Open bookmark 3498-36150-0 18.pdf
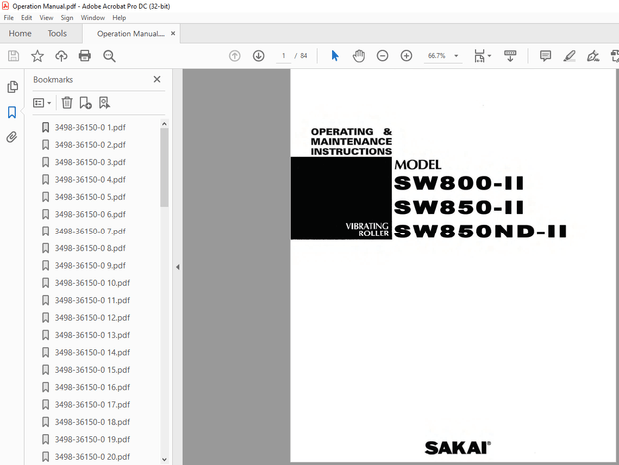619x465 pixels. (92, 422)
